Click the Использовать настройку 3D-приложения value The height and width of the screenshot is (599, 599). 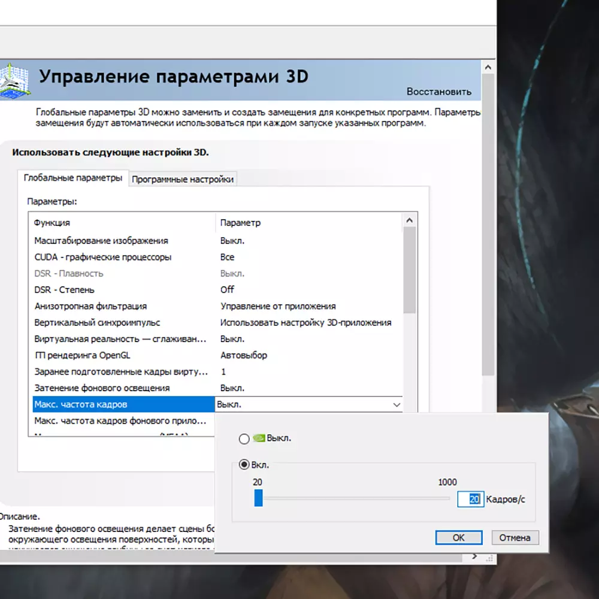(x=305, y=323)
